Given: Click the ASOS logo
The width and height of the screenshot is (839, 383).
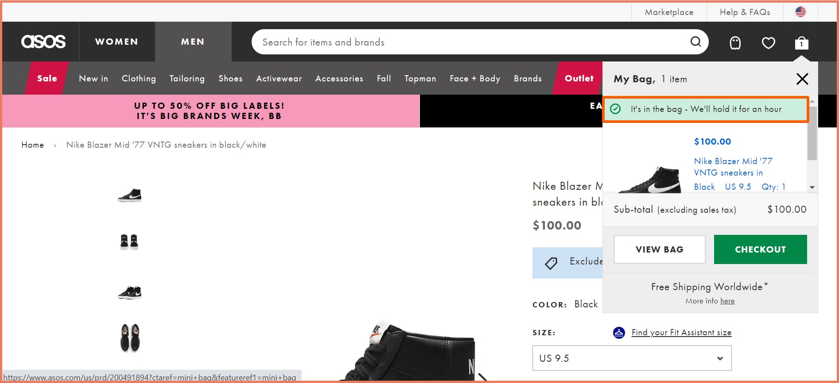Looking at the screenshot, I should [43, 42].
